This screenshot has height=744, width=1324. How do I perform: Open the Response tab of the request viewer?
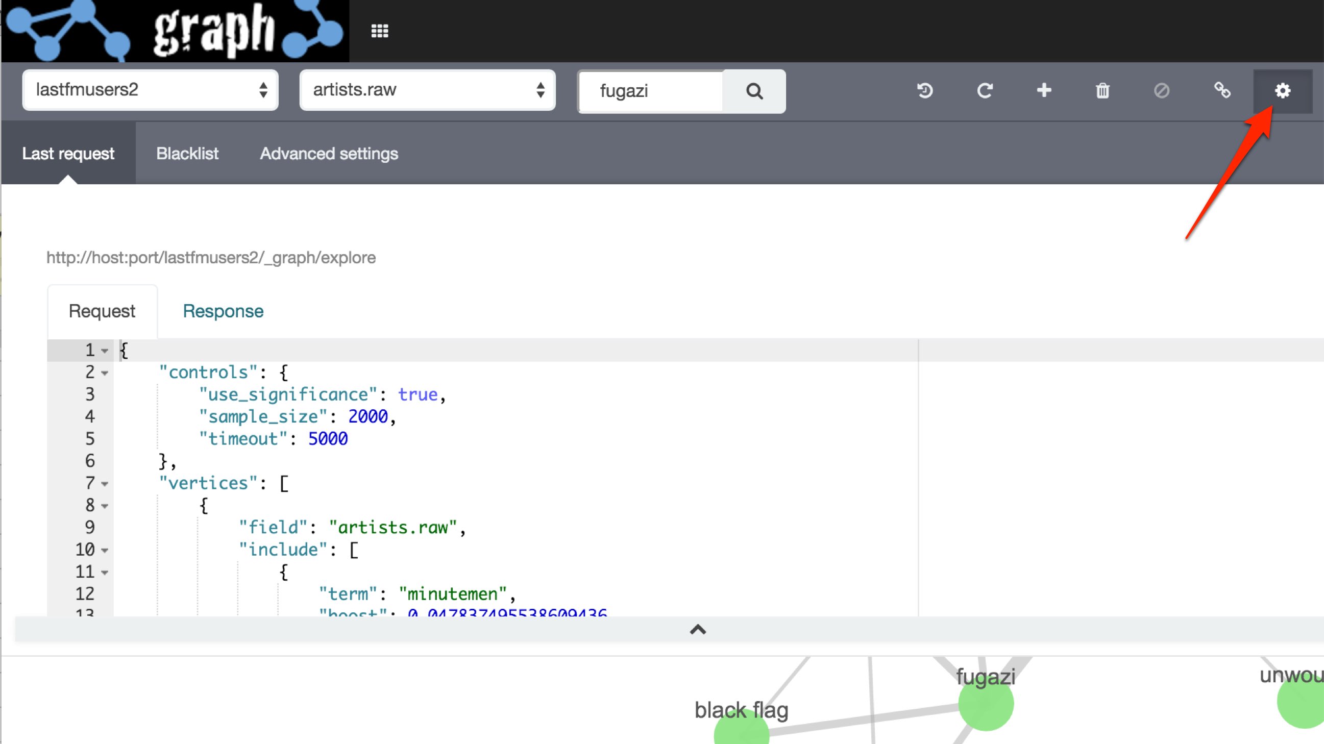click(x=223, y=310)
